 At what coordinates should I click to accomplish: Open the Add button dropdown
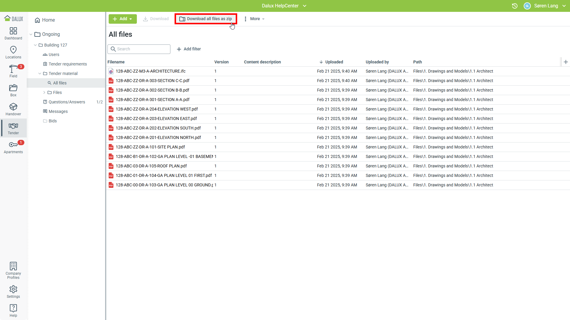coord(123,19)
